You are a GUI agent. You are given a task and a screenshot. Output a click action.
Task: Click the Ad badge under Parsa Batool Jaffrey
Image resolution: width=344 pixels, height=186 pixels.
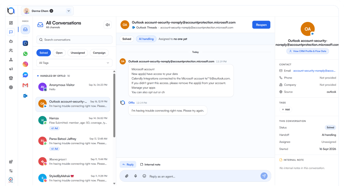pos(55,149)
